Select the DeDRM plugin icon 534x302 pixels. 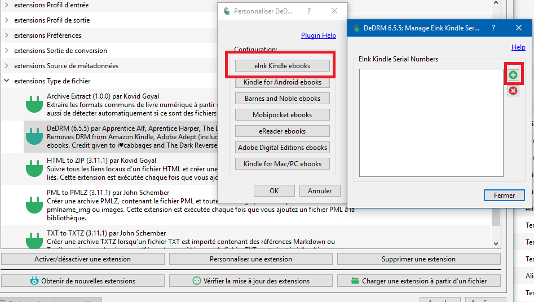pos(34,136)
